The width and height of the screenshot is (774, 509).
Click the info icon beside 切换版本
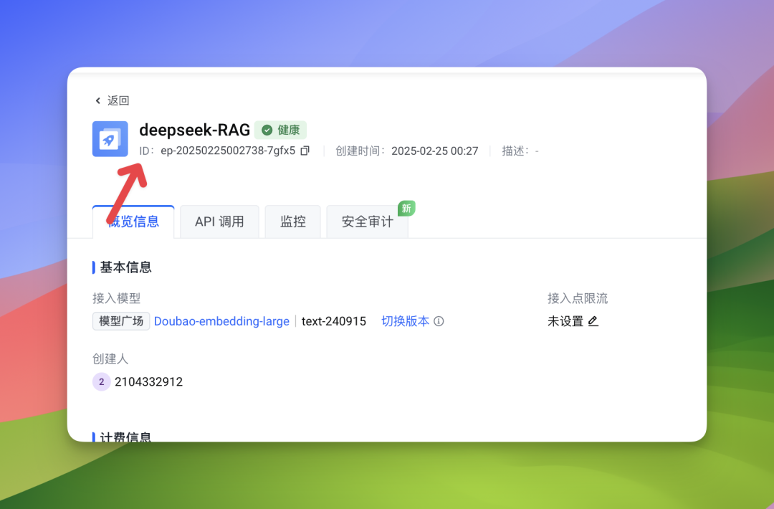click(439, 321)
